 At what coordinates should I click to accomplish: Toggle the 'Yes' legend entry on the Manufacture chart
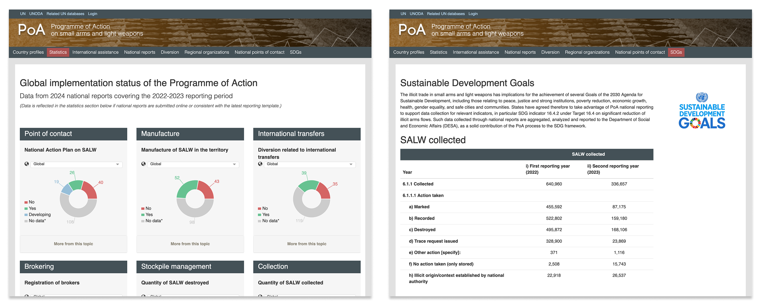pos(149,215)
